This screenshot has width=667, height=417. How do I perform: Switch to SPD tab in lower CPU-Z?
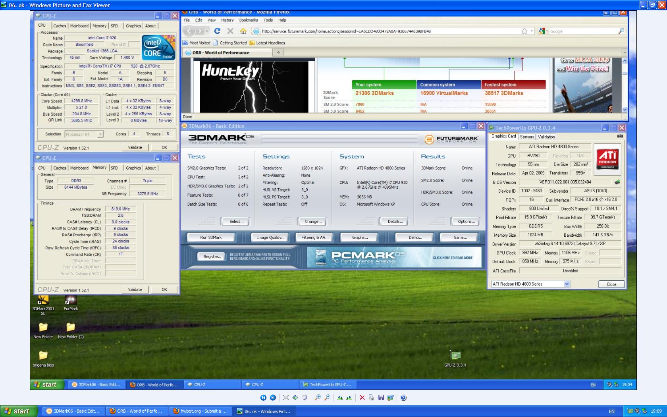tap(114, 168)
